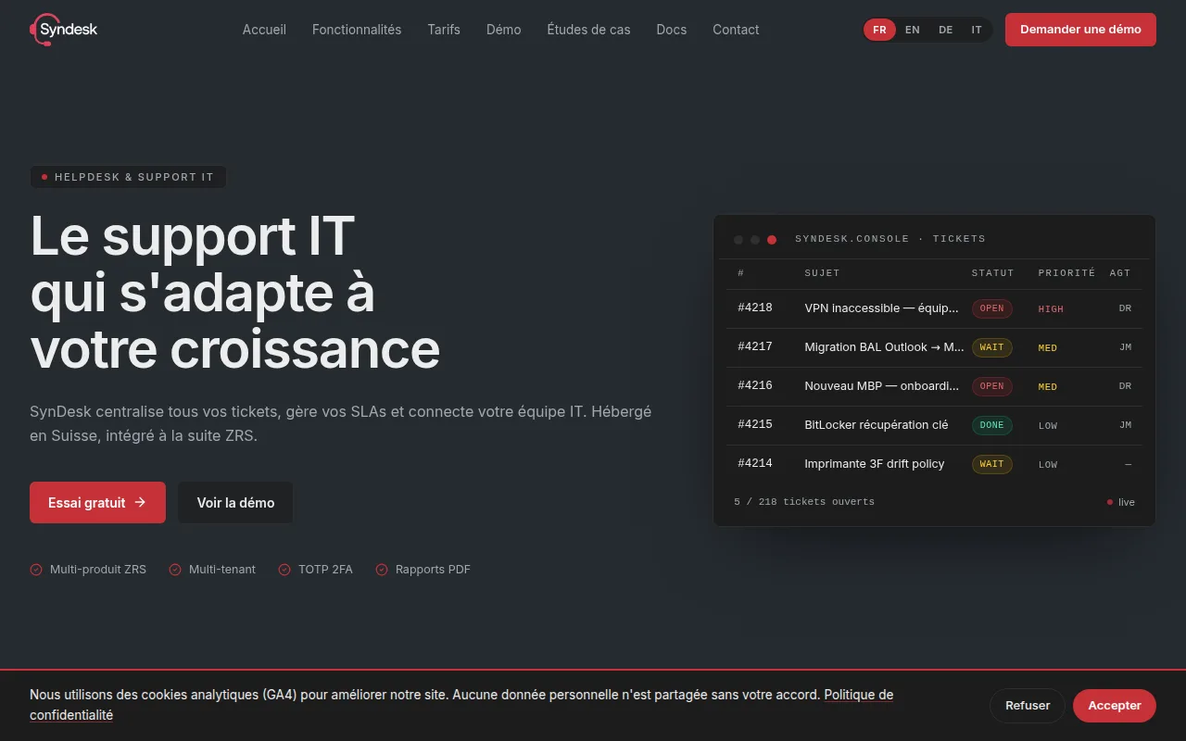Open ticket Nouveau MBP onboarding
1186x741 pixels.
(882, 385)
